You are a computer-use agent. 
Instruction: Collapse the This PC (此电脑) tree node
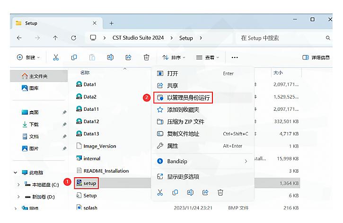click(x=15, y=173)
